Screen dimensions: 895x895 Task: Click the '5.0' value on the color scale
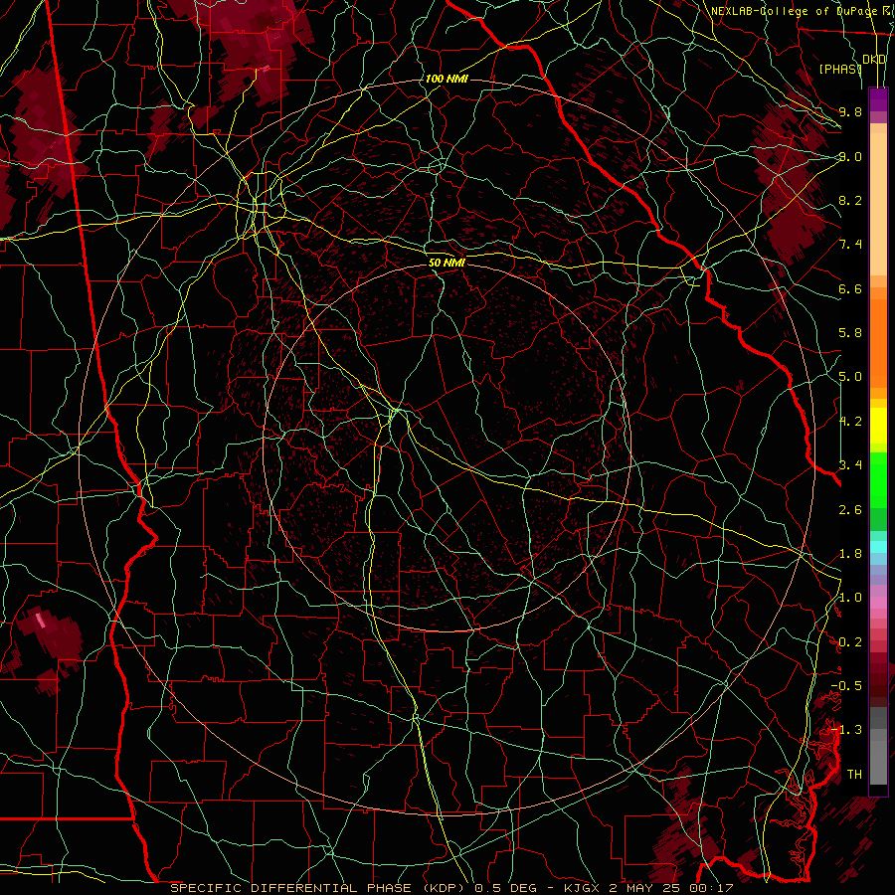(x=850, y=377)
